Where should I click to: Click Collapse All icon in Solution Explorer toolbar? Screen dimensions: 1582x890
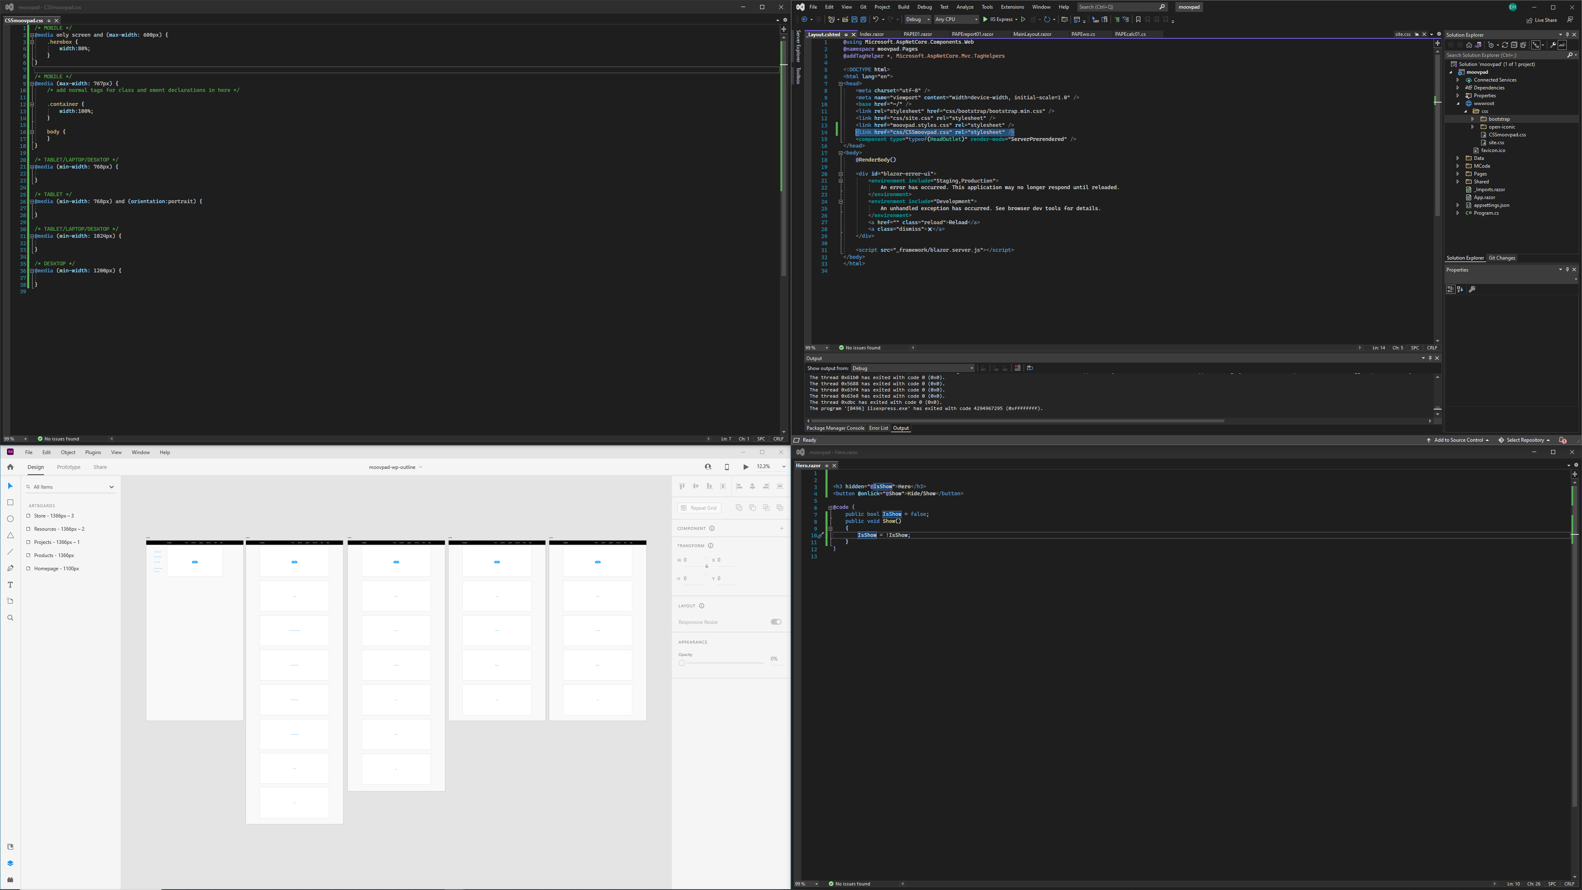pos(1514,45)
